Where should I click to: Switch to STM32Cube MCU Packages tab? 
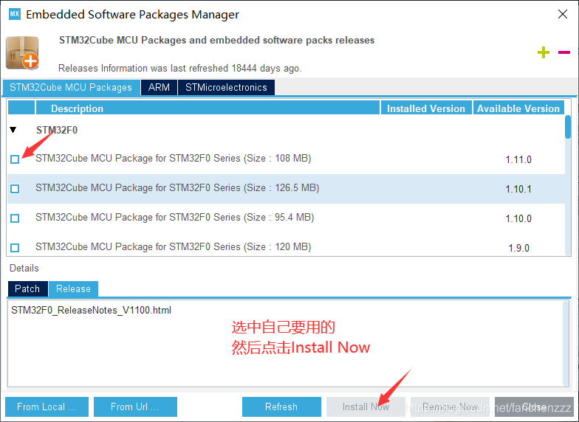pyautogui.click(x=71, y=87)
